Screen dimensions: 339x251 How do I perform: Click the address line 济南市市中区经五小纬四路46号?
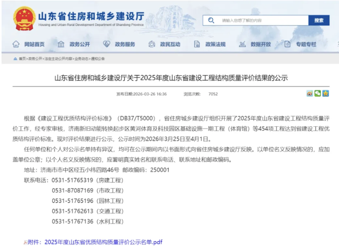[x=80, y=170]
